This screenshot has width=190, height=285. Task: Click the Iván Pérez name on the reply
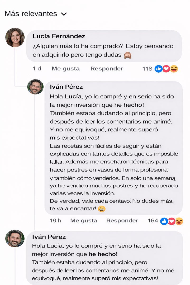(x=66, y=87)
